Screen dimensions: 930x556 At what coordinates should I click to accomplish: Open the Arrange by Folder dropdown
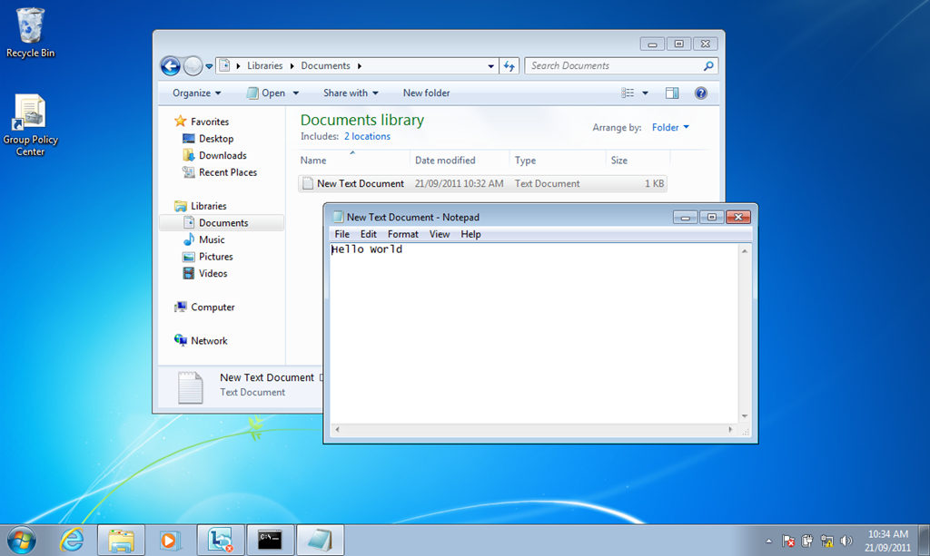(670, 128)
